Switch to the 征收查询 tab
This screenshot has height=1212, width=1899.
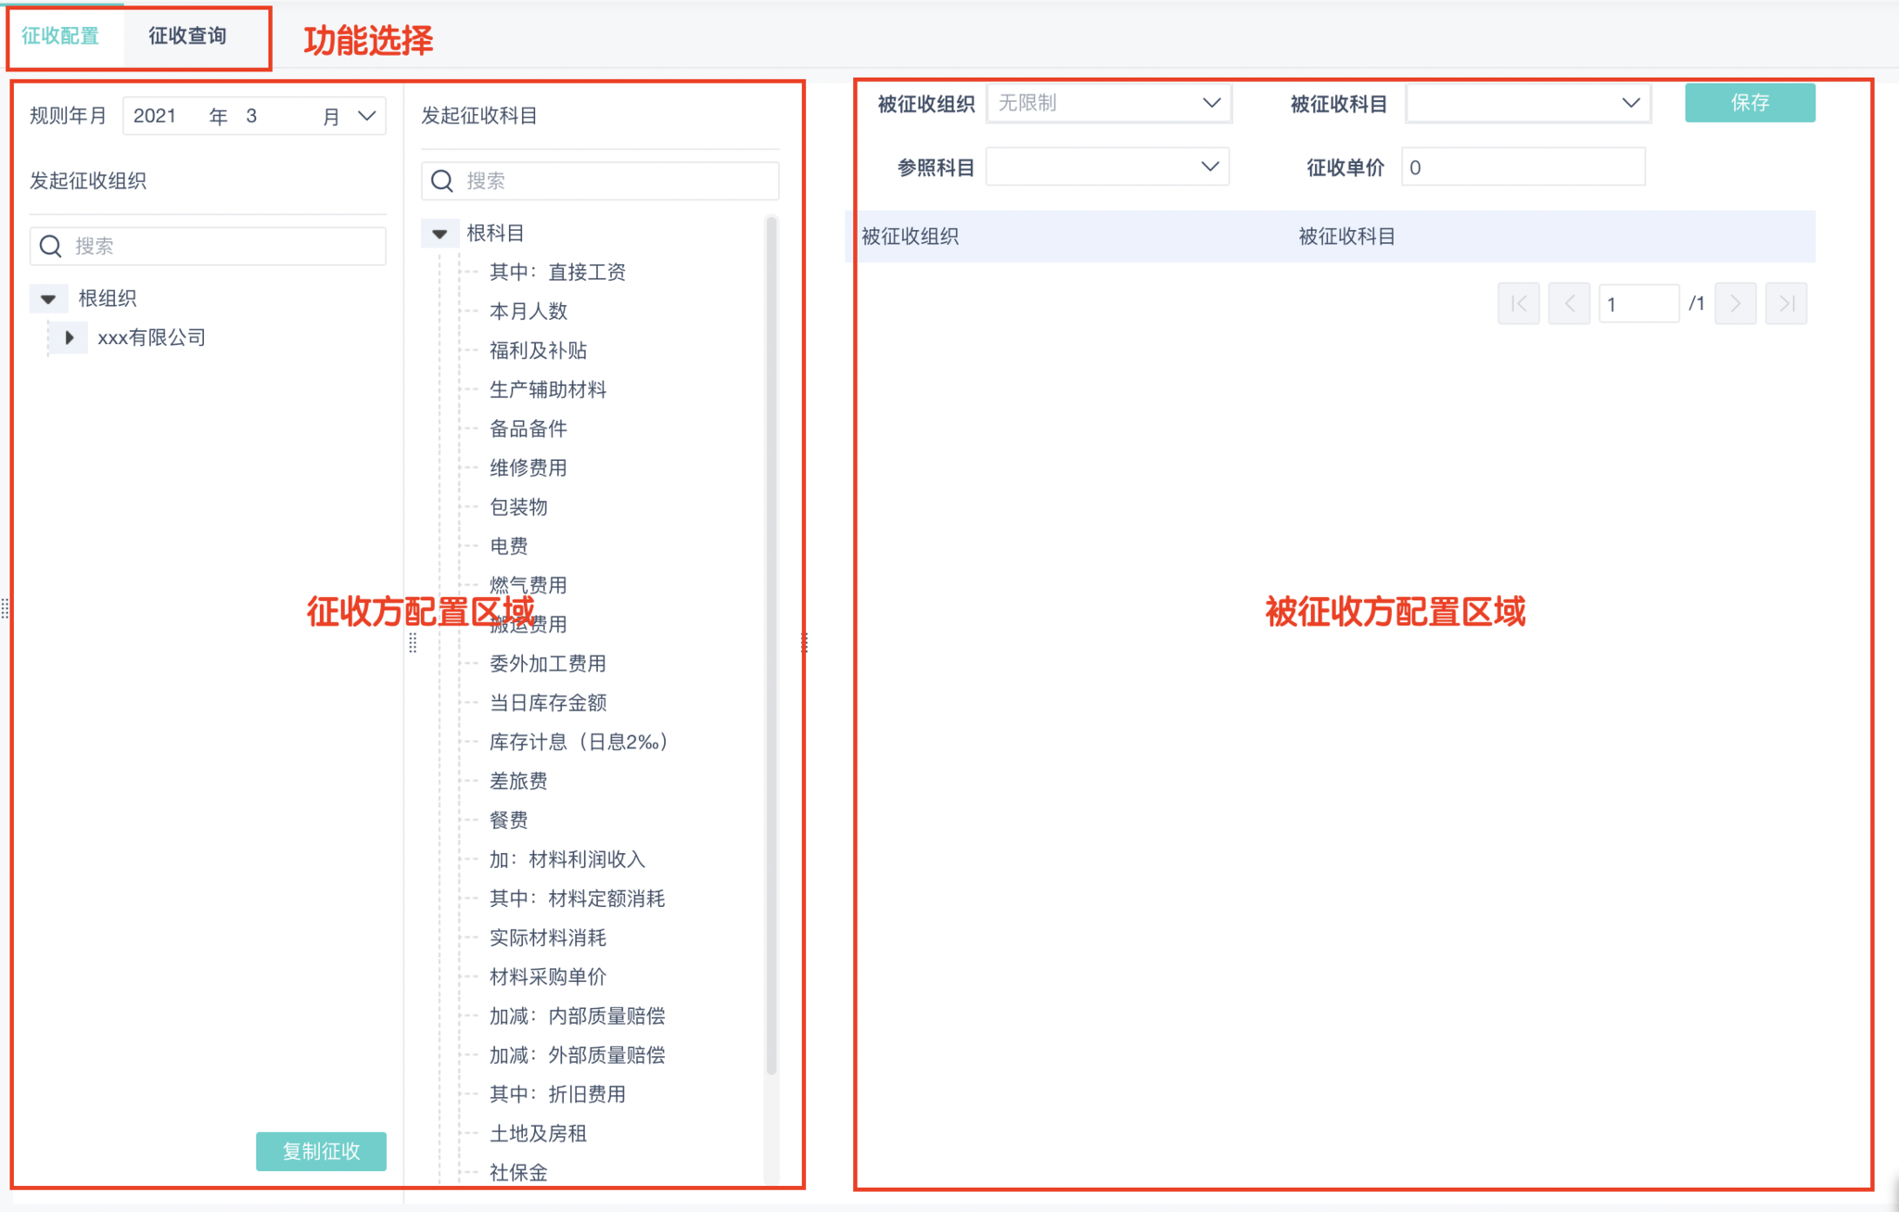click(x=187, y=36)
